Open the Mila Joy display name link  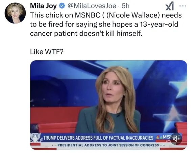point(43,6)
